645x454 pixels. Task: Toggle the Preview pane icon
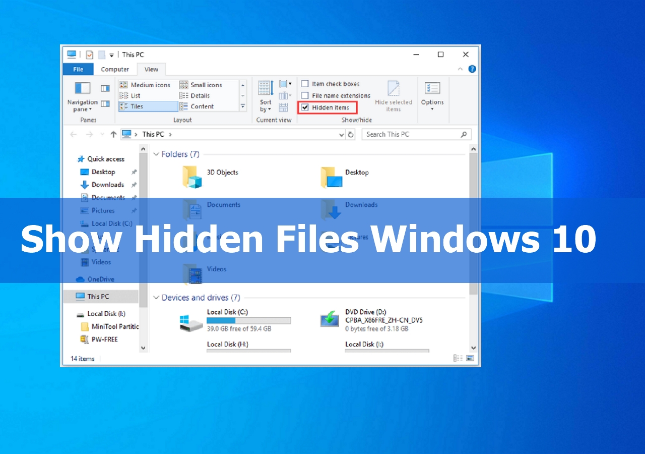tap(105, 88)
